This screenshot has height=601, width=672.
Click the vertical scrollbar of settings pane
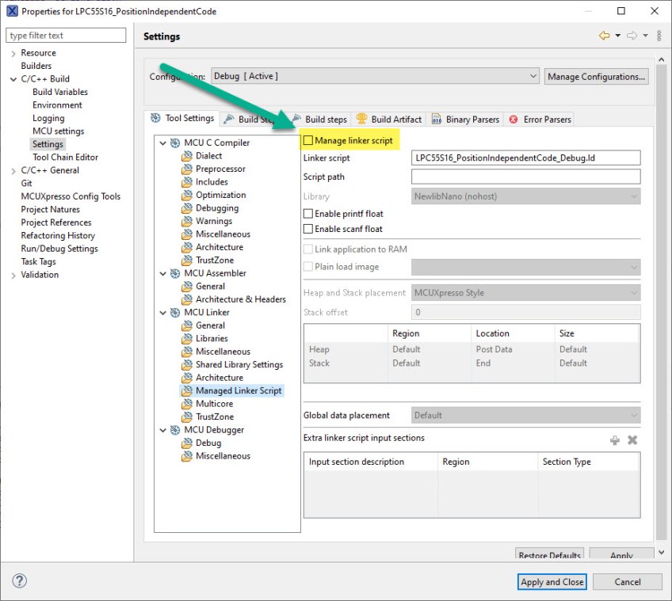661,301
